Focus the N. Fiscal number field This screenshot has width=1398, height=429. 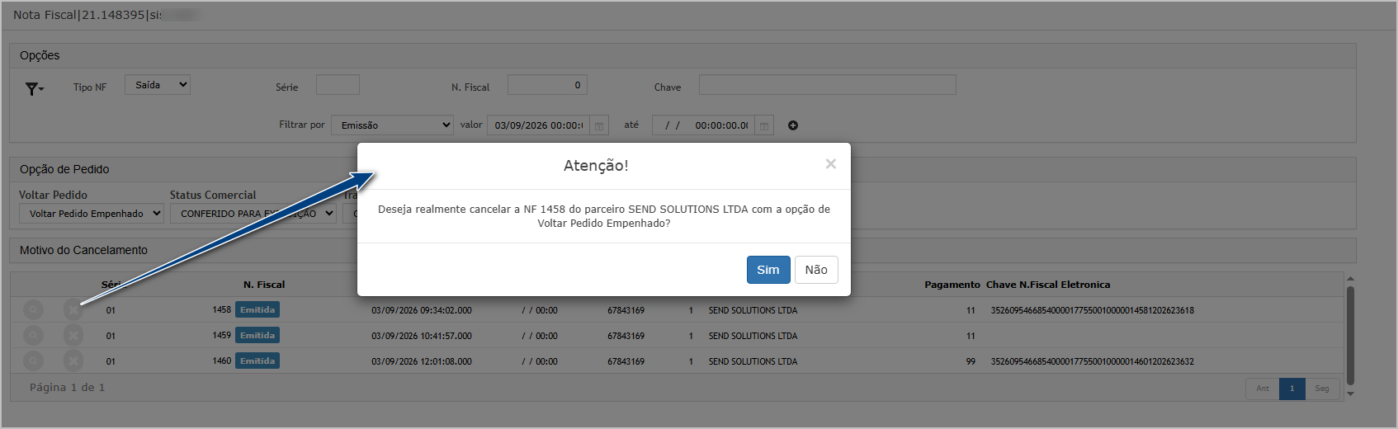547,85
